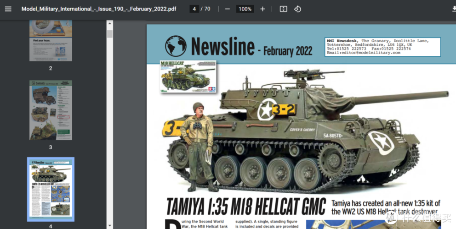Click the fit to page icon
The height and width of the screenshot is (229, 456).
[283, 9]
